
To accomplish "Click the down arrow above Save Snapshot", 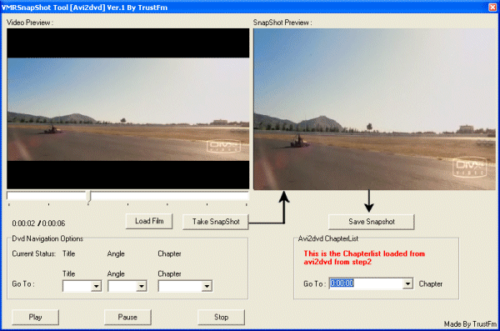I will (x=369, y=201).
